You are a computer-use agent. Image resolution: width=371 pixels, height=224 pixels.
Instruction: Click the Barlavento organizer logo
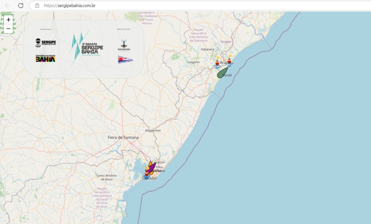coord(125,45)
